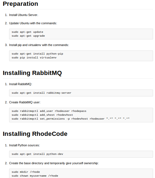
Task: Click the 'Install Ubuntu Server.' list item
Action: pyautogui.click(x=24, y=15)
